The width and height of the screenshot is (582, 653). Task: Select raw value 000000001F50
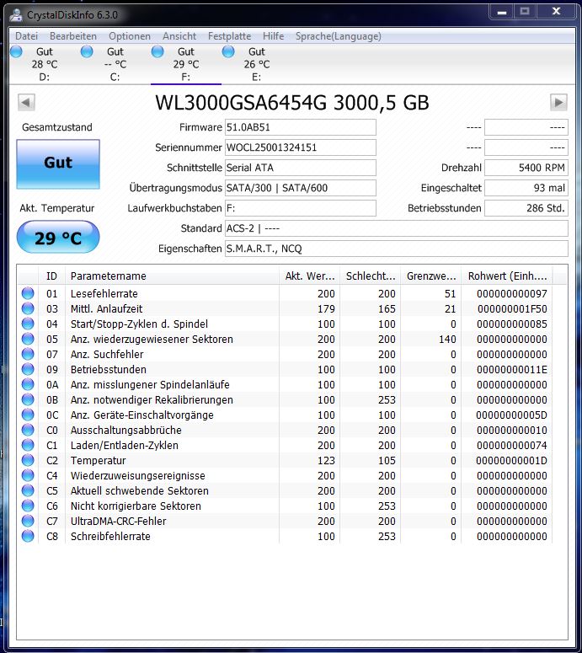click(x=512, y=309)
